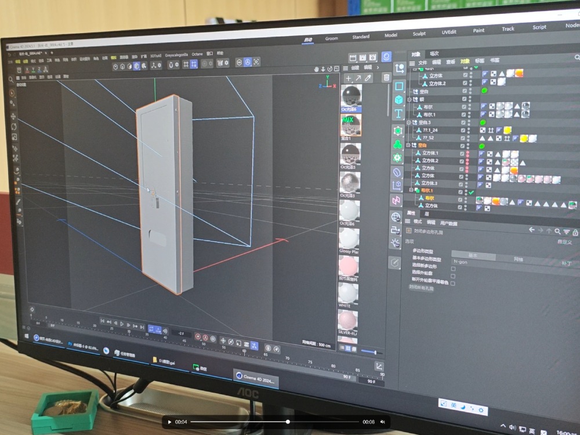Click the material eyedropper picker icon
Viewport: 580px width, 435px height.
tap(368, 78)
